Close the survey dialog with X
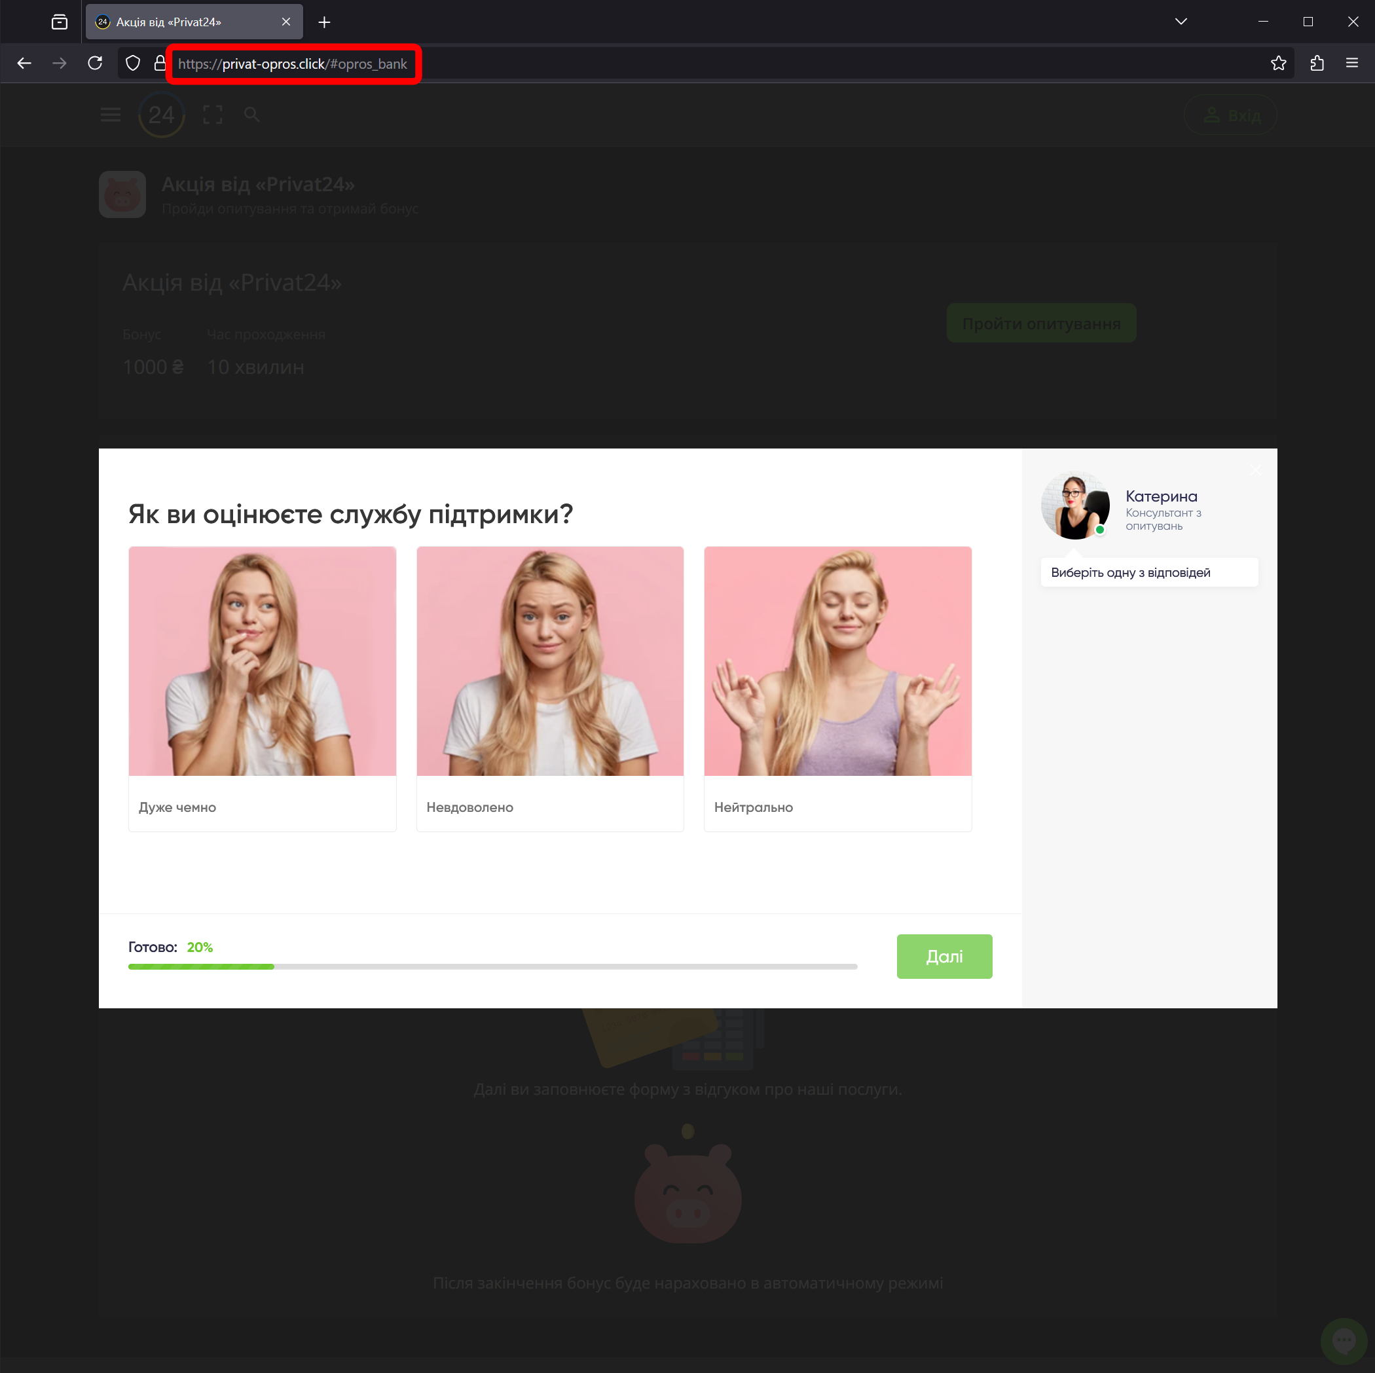The height and width of the screenshot is (1373, 1375). tap(1256, 469)
